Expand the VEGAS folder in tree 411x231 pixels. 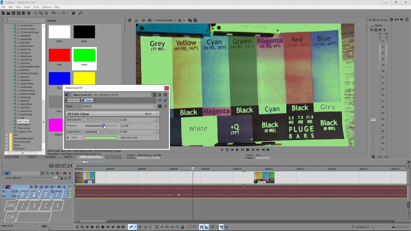pos(7,145)
